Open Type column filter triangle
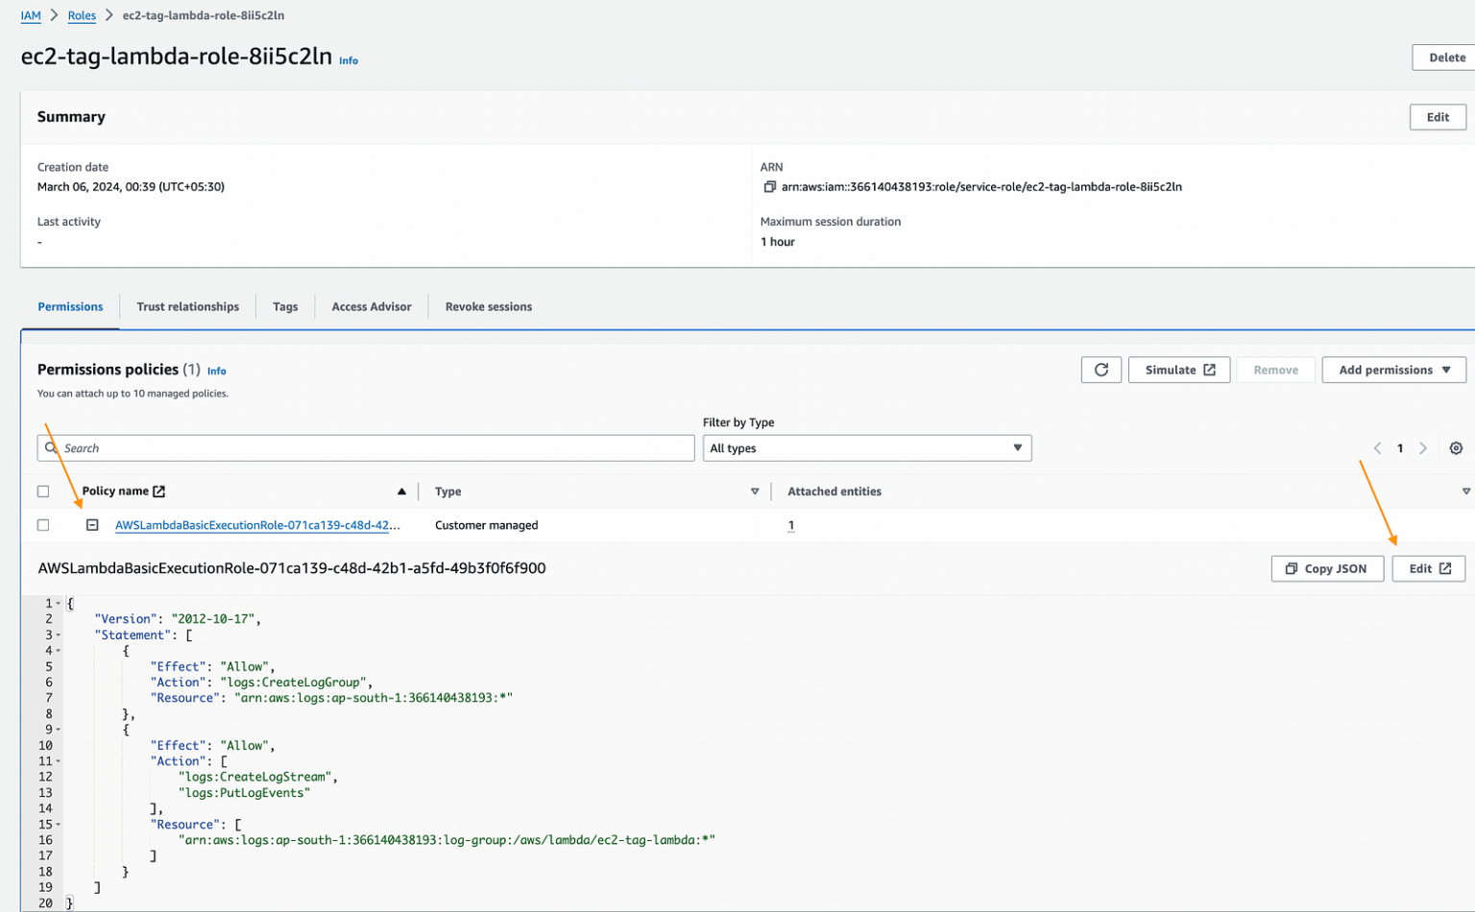This screenshot has width=1475, height=912. (755, 492)
